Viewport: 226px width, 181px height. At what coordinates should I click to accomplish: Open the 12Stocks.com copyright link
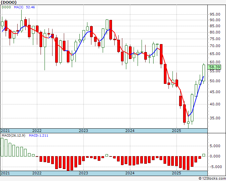point(212,179)
